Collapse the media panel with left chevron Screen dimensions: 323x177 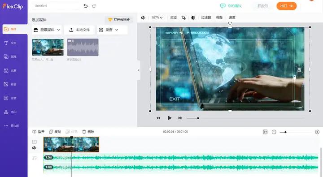(139, 70)
